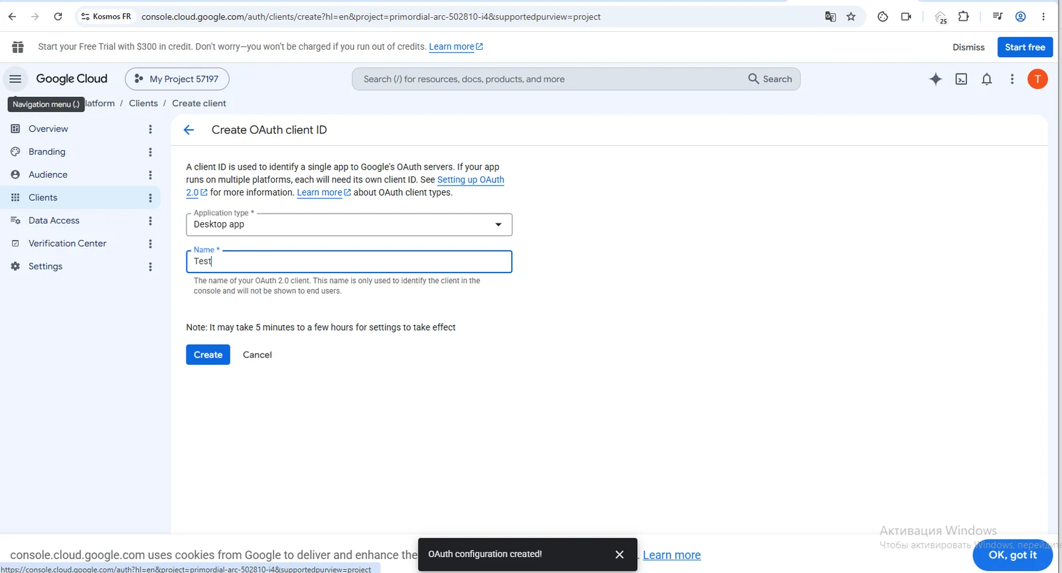Image resolution: width=1062 pixels, height=573 pixels.
Task: Open Google Cloud more options dots
Action: coord(1012,79)
